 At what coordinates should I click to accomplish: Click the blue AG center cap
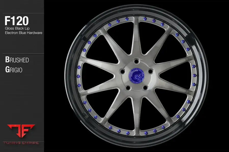[x=136, y=76]
